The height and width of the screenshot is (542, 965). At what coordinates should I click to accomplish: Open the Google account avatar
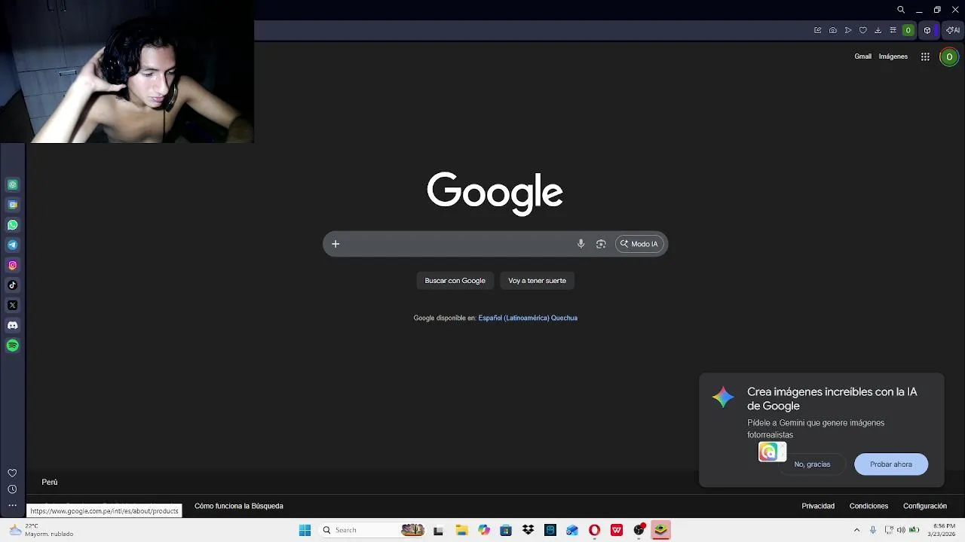tap(949, 56)
